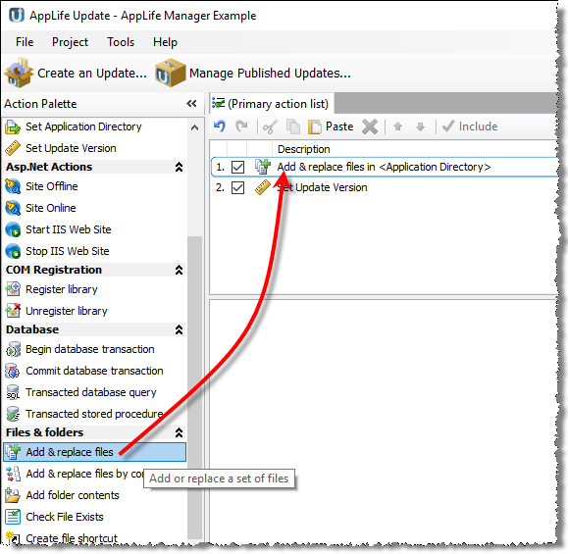
Task: Select 'Transacted stored procedure' palette text
Action: coord(94,414)
